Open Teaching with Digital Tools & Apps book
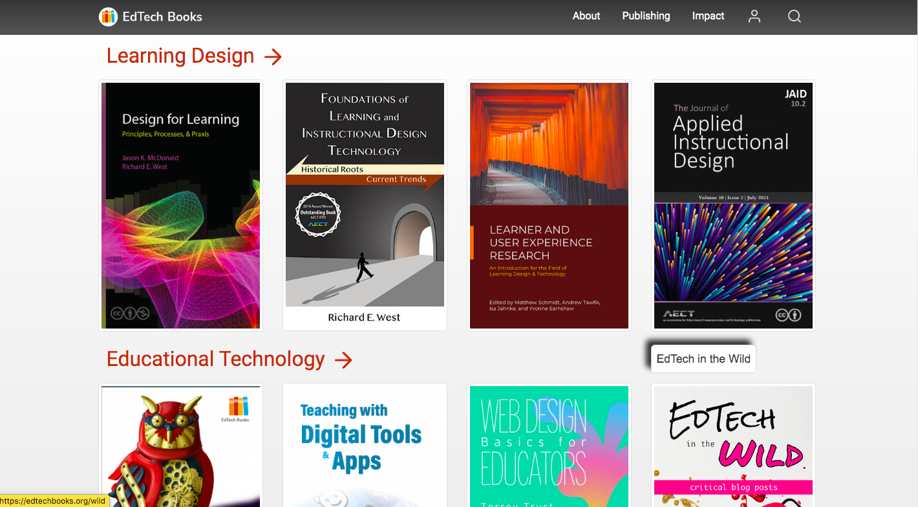918x507 pixels. pyautogui.click(x=365, y=446)
